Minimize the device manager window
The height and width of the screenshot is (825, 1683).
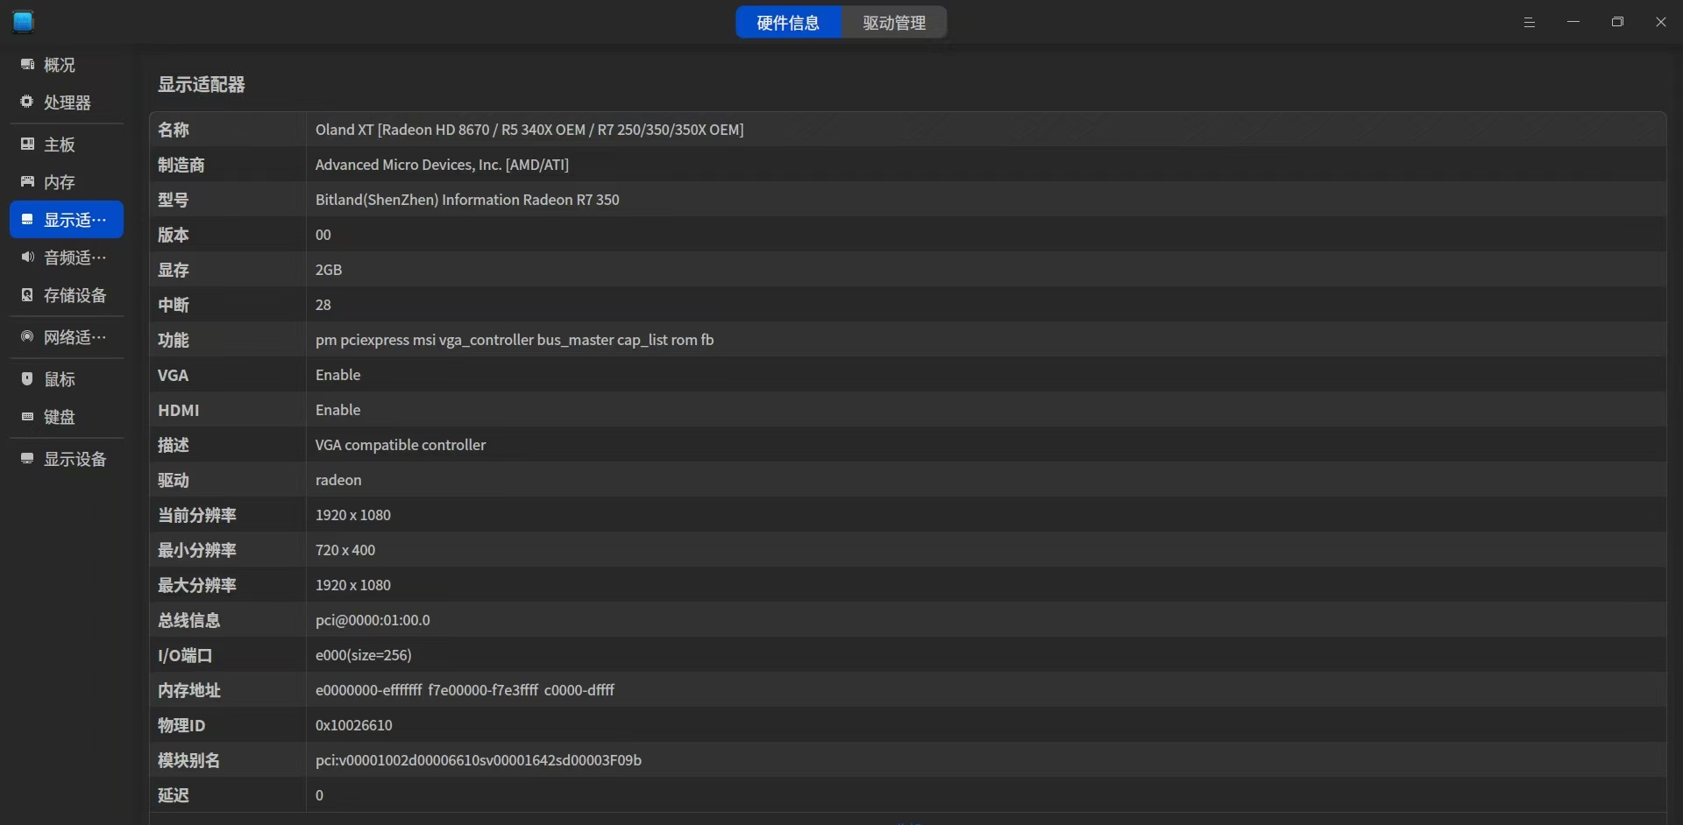(1573, 22)
